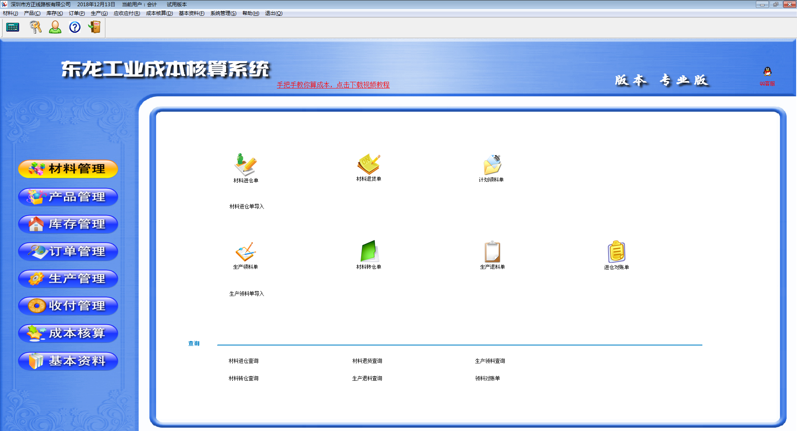Viewport: 797px width, 431px height.
Task: Open the 领料对账单 query link
Action: [x=487, y=378]
